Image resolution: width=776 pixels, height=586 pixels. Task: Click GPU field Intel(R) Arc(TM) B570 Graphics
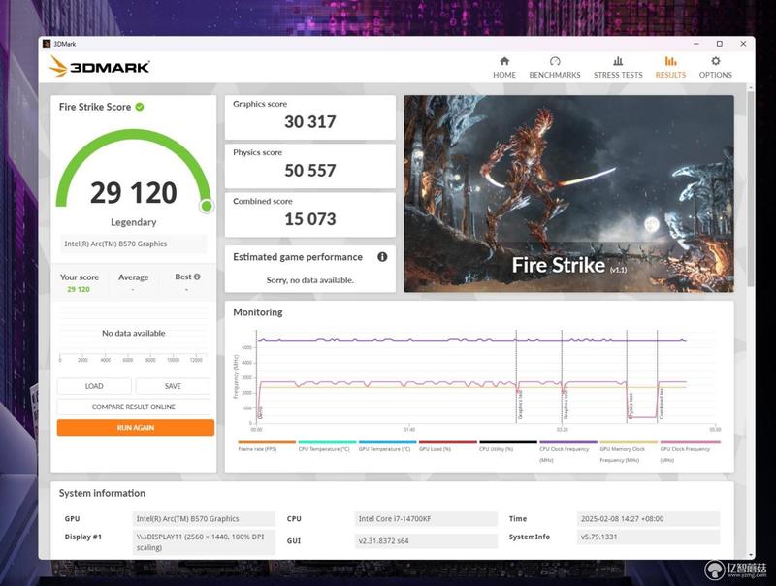click(204, 519)
